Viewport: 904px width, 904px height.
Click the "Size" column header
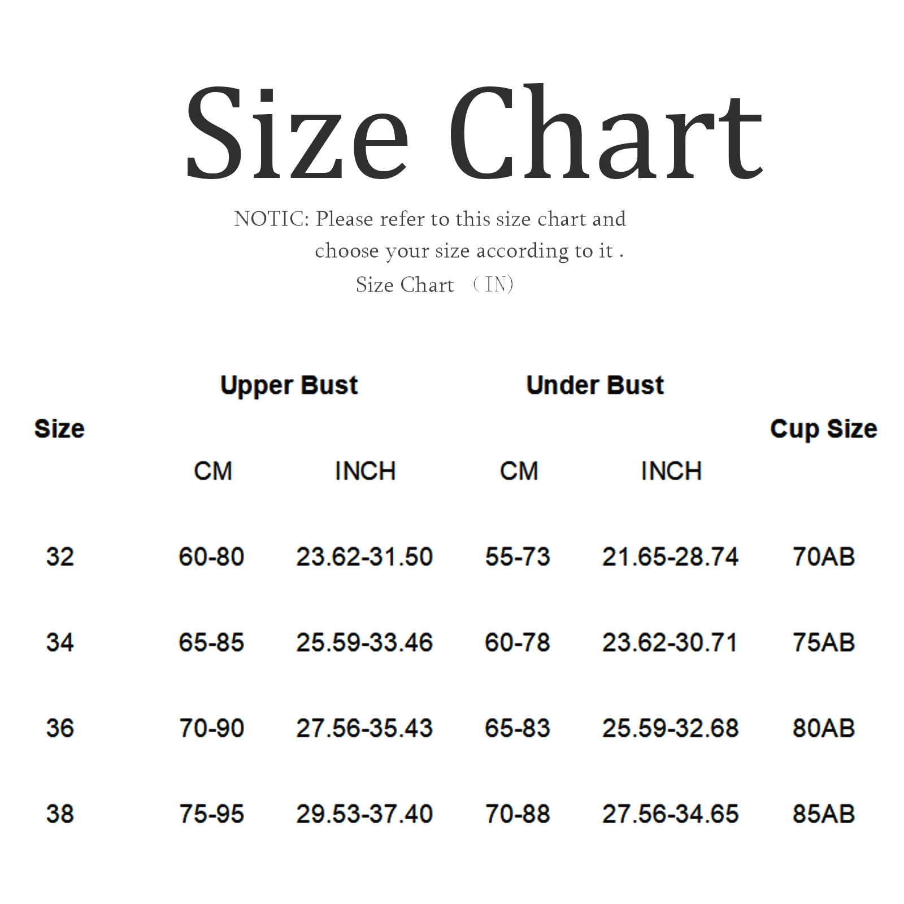tap(59, 429)
